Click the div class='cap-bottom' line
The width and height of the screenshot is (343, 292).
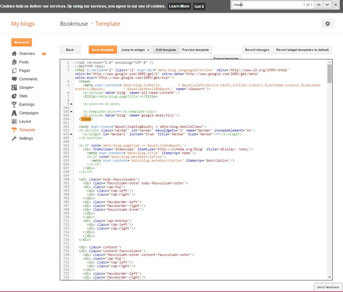107,221
